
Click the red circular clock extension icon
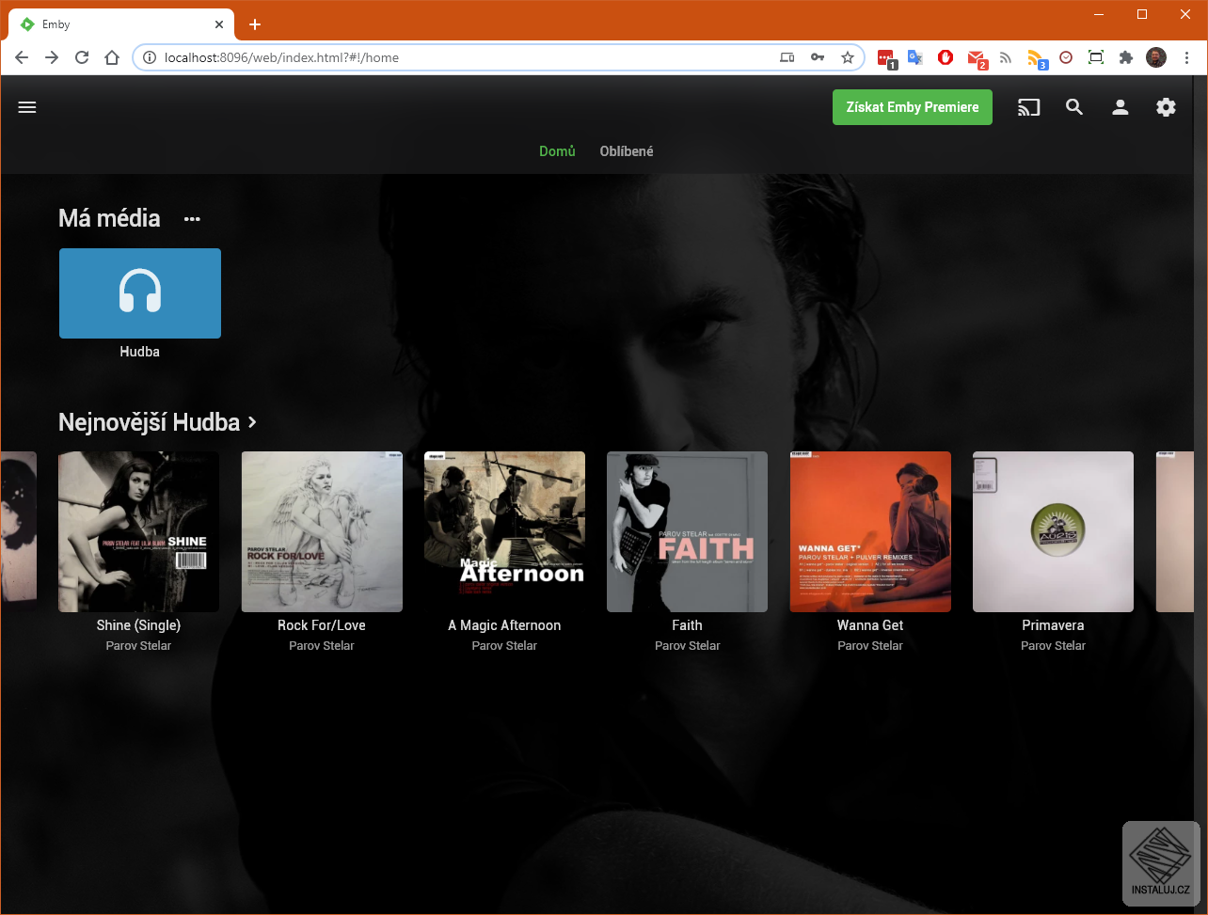tap(1066, 57)
